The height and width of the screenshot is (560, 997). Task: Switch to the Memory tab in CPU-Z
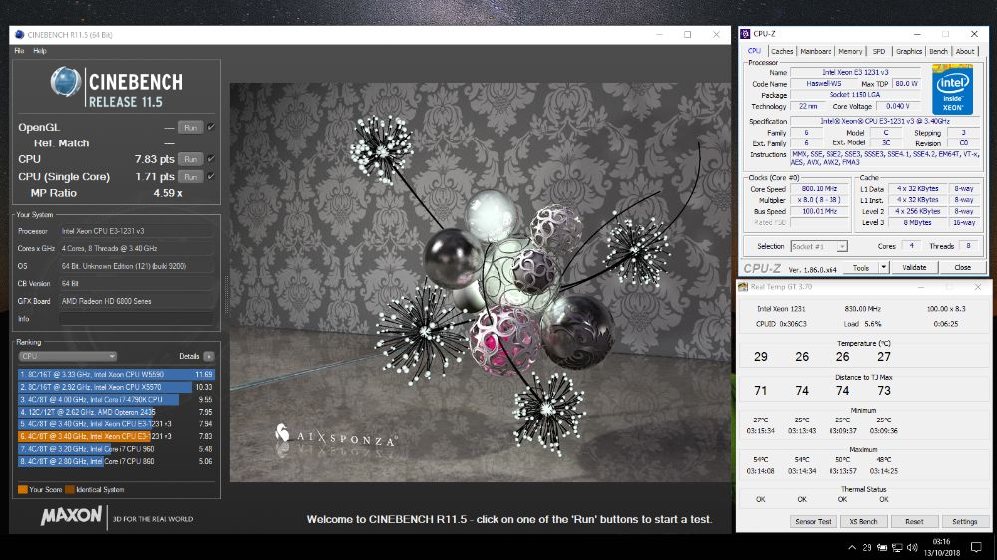(850, 51)
